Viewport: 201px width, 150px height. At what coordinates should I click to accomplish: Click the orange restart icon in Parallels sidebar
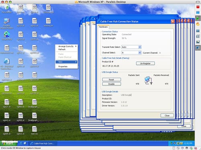coord(198,24)
